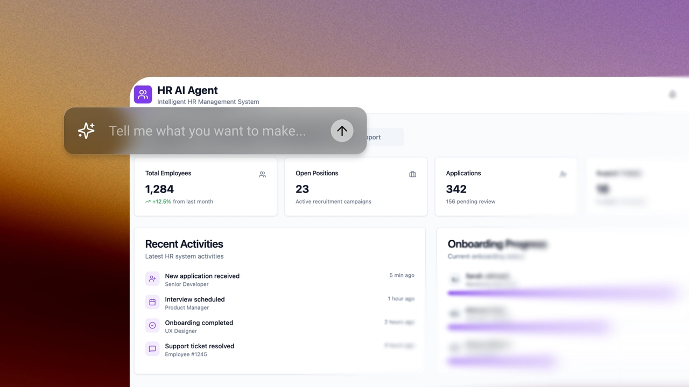Viewport: 689px width, 387px height.
Task: Click the sparkle icon in the prompt bar
Action: pyautogui.click(x=86, y=131)
